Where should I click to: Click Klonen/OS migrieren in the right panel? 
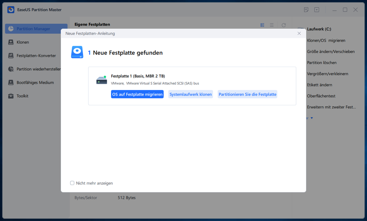(326, 40)
